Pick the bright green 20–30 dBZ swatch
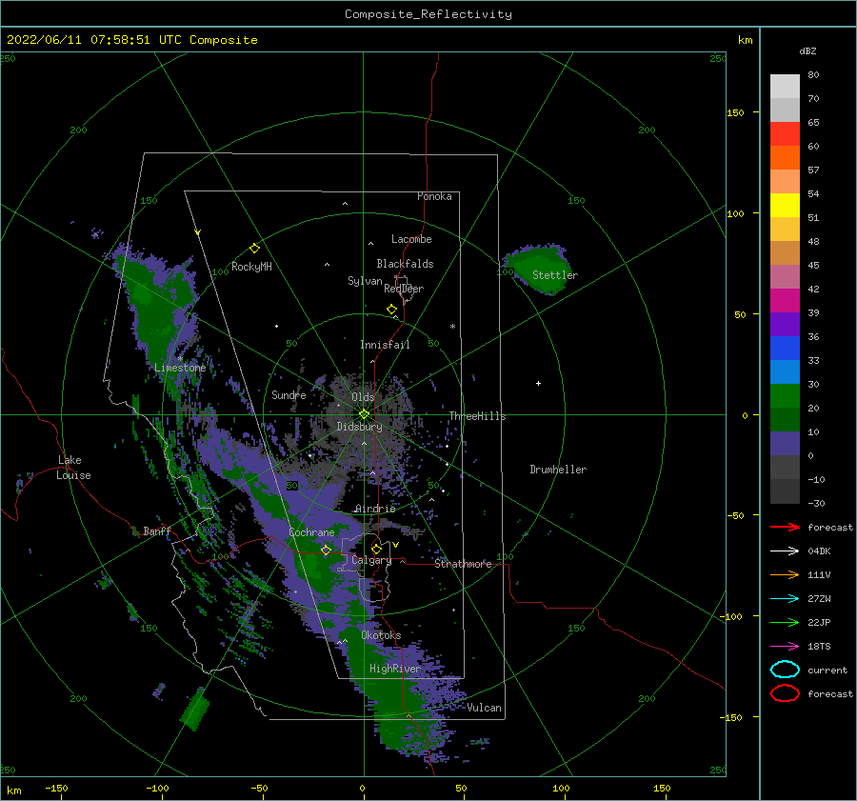This screenshot has width=857, height=801. coord(785,396)
